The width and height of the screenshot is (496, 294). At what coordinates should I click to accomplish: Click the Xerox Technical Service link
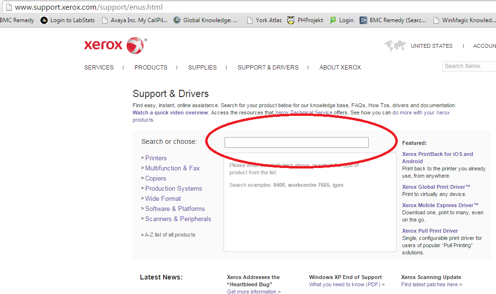(x=304, y=112)
